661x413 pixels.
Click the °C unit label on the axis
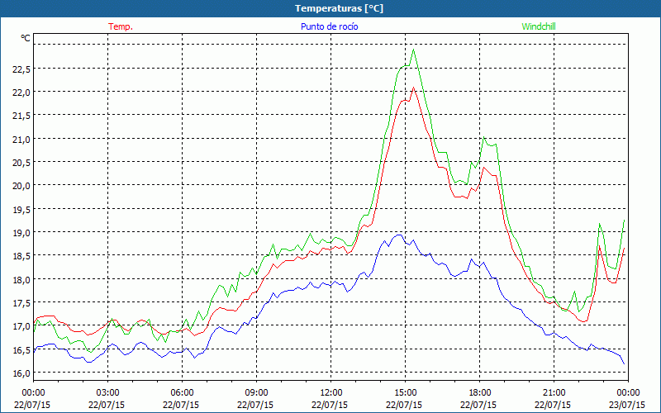click(x=26, y=38)
